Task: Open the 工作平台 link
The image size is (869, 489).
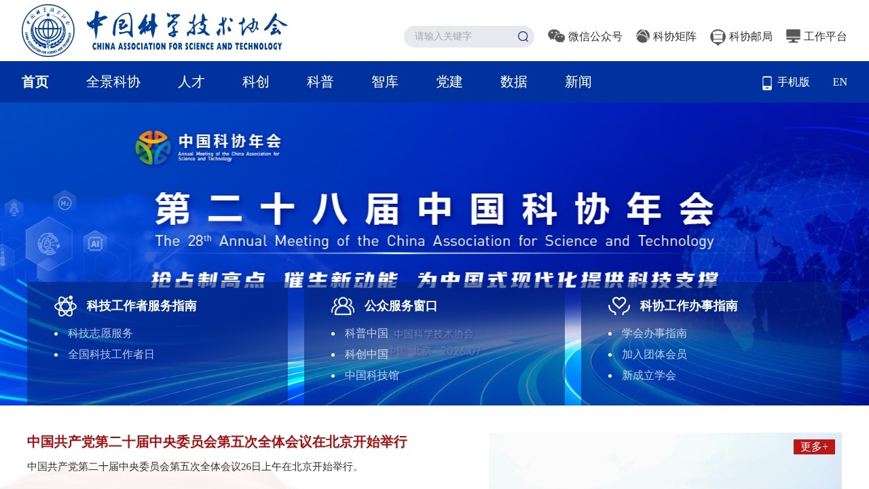Action: point(826,37)
